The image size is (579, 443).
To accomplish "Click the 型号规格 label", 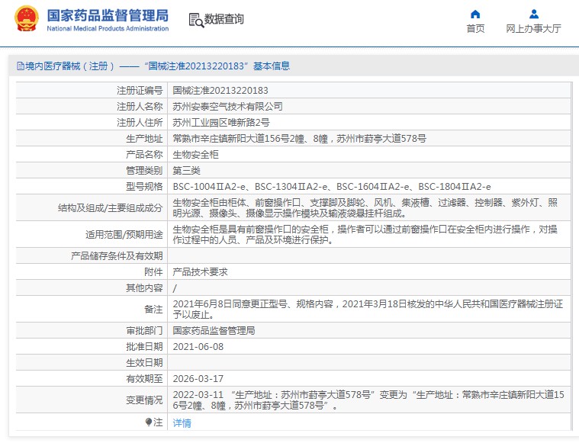I will 144,187.
